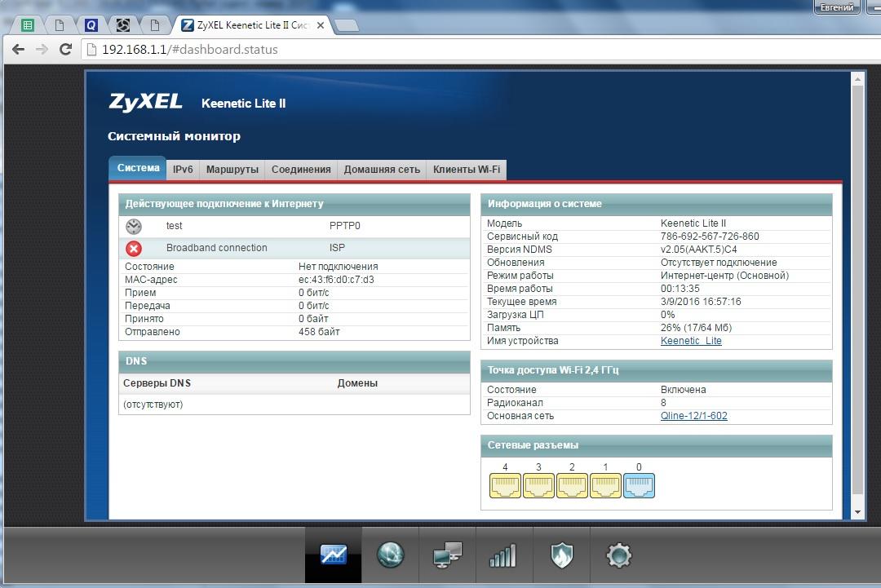Click the blue WAN port 0 icon
This screenshot has height=588, width=881.
pyautogui.click(x=639, y=486)
